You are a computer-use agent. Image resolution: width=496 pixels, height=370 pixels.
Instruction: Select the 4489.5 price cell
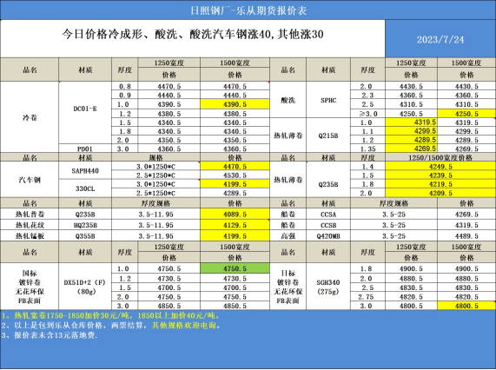466,236
